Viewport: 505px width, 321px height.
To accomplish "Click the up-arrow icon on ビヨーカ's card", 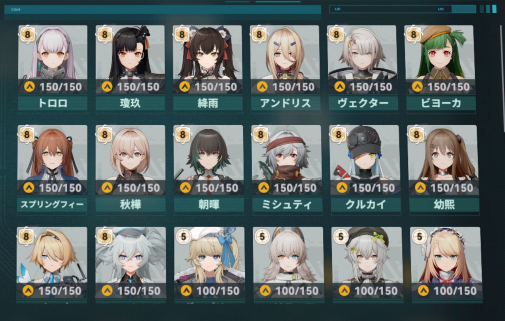I will click(x=417, y=86).
